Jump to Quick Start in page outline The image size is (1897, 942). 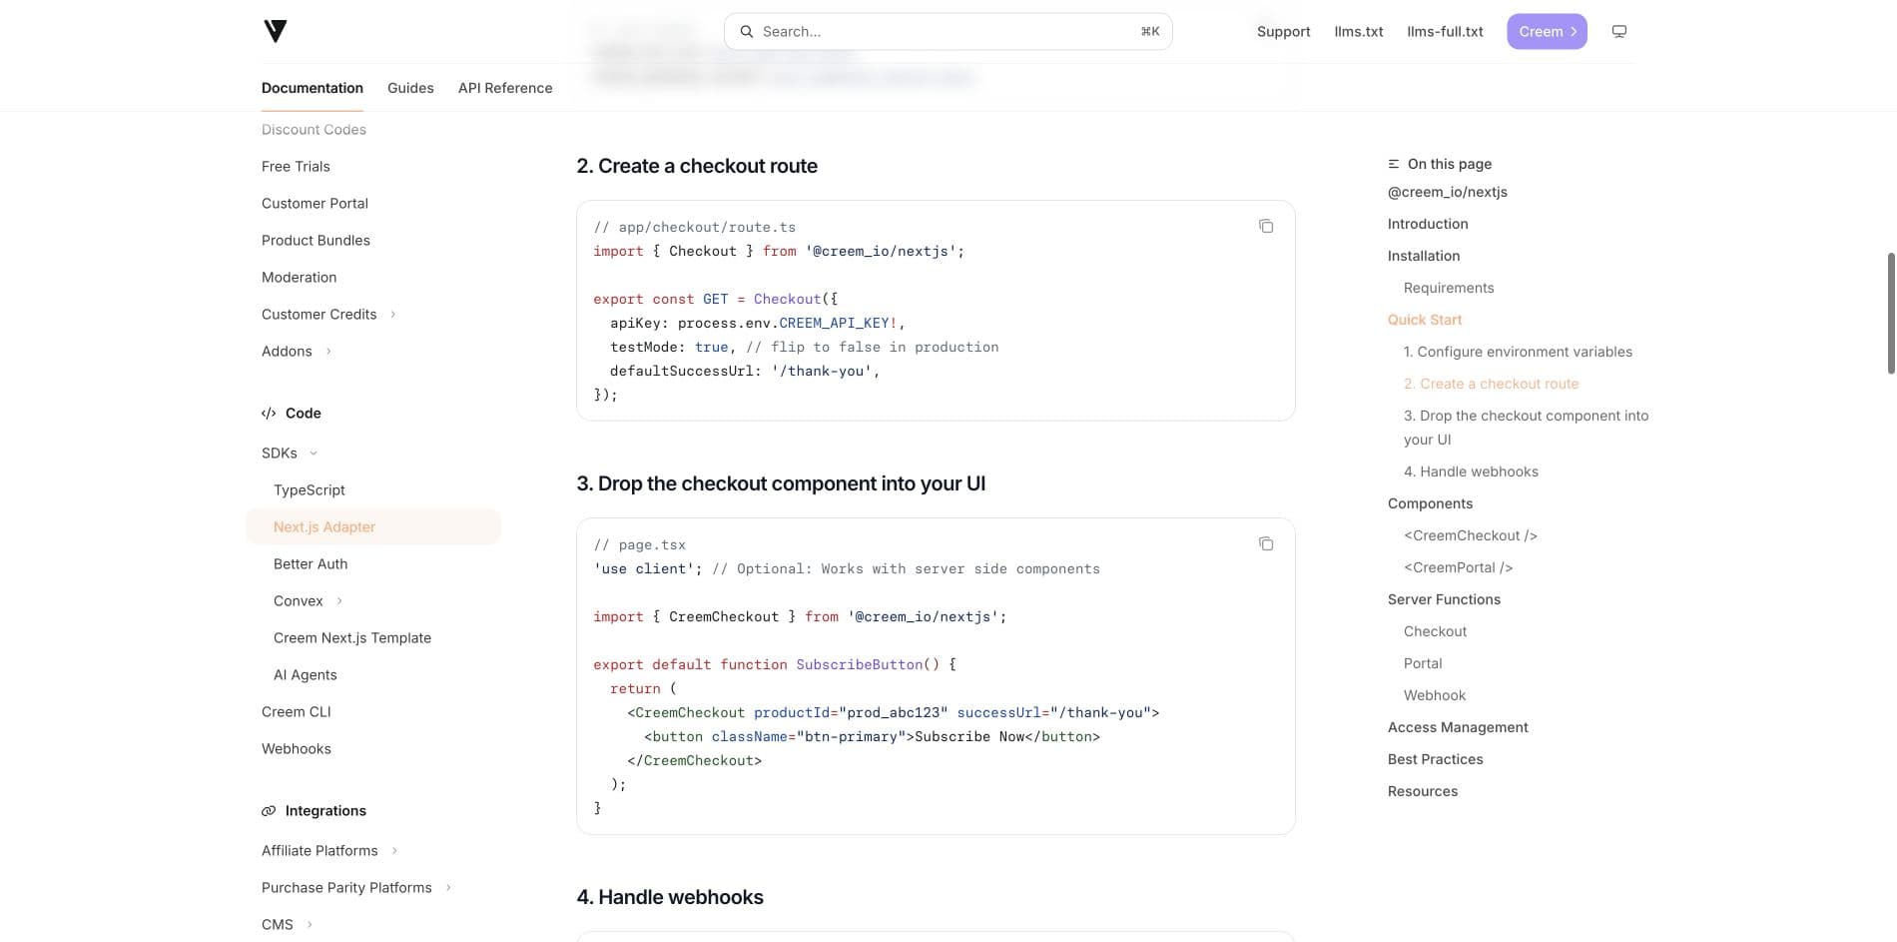(1425, 320)
